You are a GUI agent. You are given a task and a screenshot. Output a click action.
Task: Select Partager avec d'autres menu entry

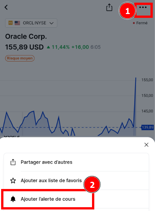[x=76, y=162]
